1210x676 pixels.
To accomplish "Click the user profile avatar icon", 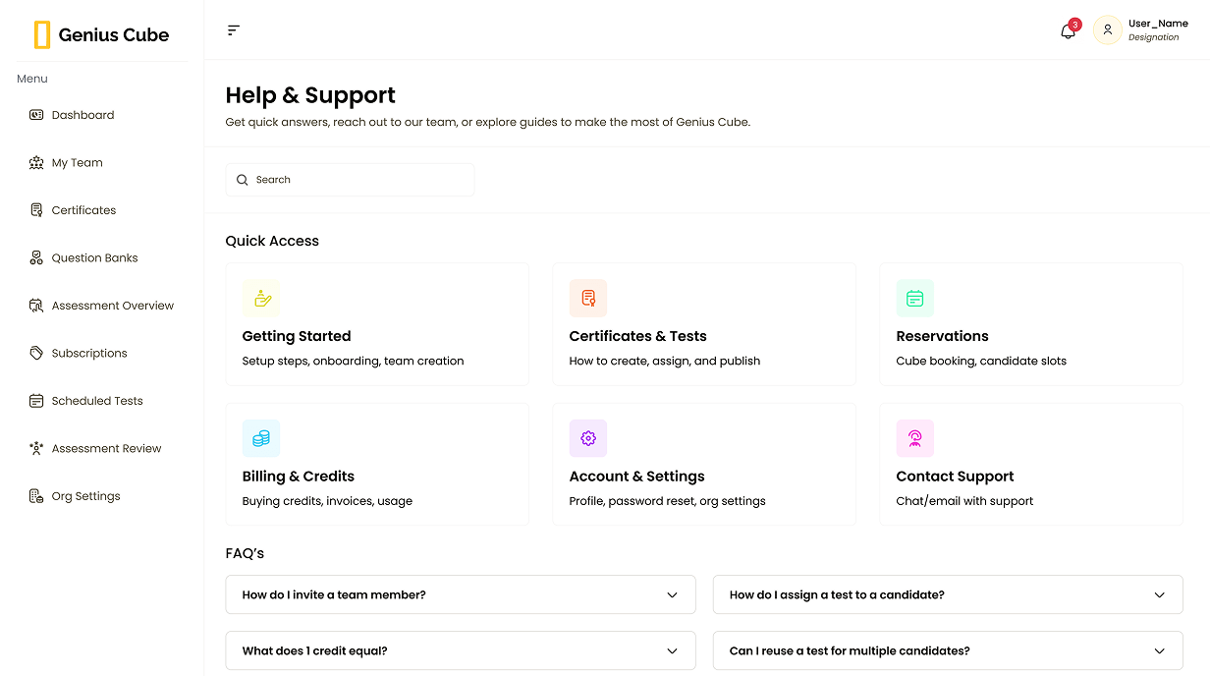I will point(1107,30).
